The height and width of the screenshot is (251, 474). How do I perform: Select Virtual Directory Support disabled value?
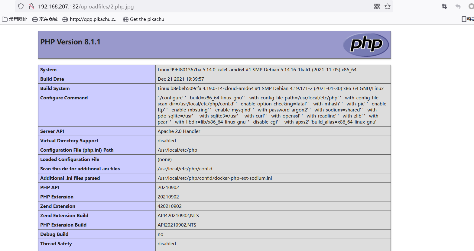tap(167, 141)
